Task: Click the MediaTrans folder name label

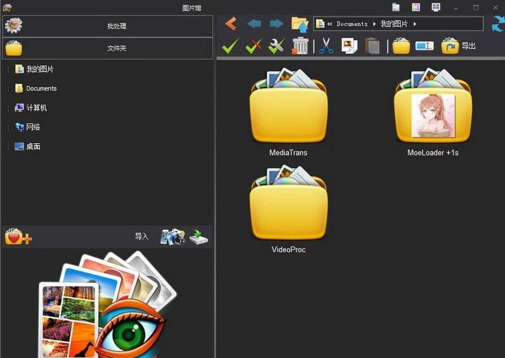Action: tap(288, 153)
